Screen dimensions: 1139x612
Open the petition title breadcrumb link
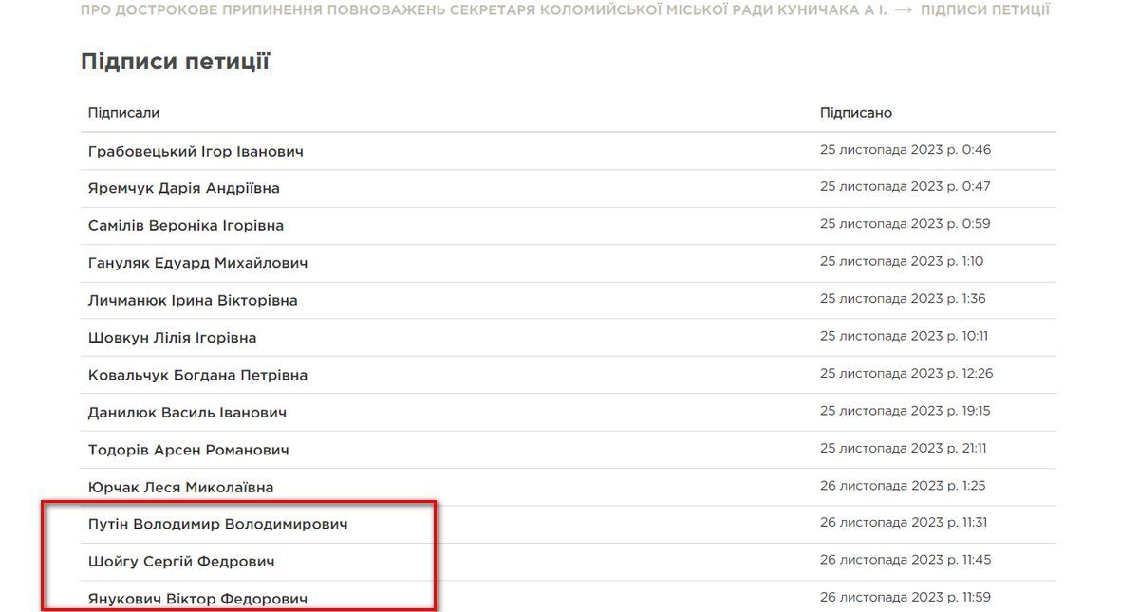tap(483, 10)
